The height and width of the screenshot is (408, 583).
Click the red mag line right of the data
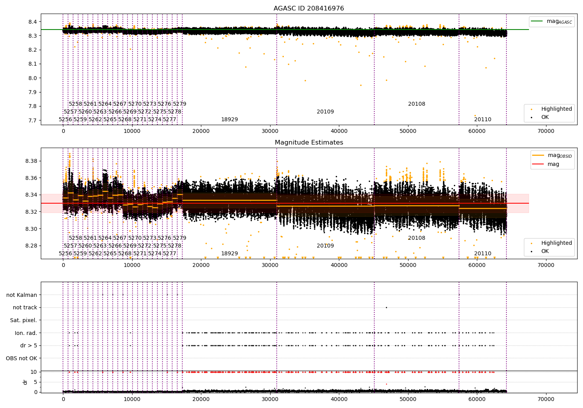[518, 203]
